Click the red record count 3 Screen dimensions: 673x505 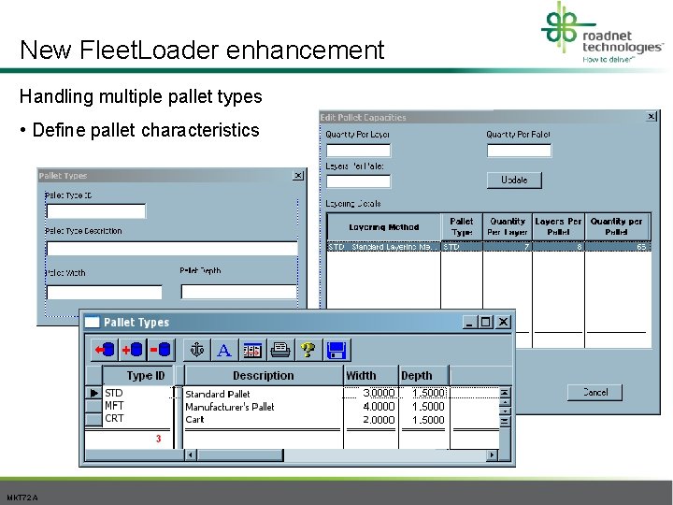(x=158, y=439)
